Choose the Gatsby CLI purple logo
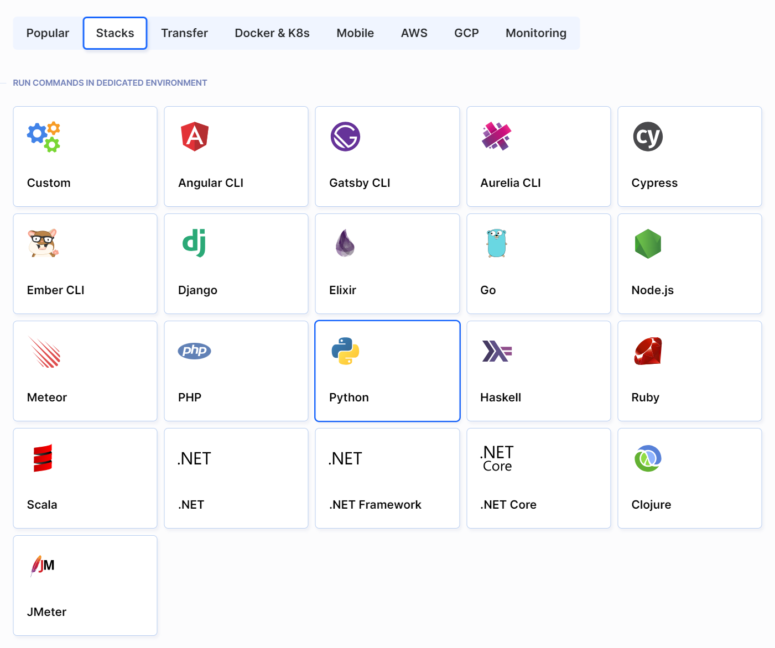This screenshot has width=775, height=648. (345, 137)
